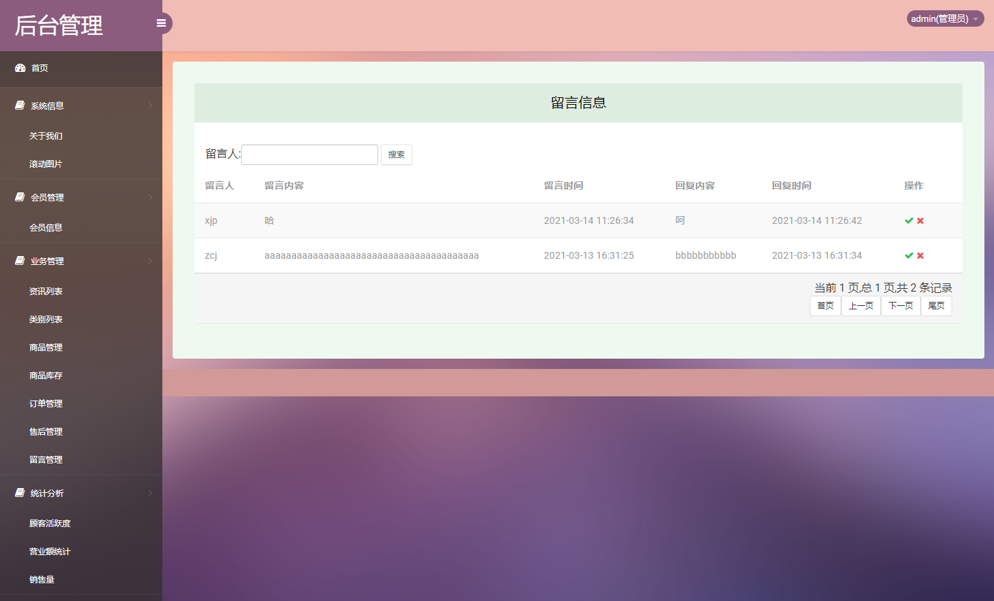Click the green check icon in zcj's row
This screenshot has height=601, width=994.
pyautogui.click(x=910, y=255)
